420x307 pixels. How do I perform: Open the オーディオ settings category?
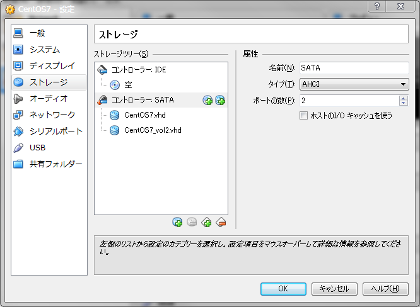(x=49, y=99)
